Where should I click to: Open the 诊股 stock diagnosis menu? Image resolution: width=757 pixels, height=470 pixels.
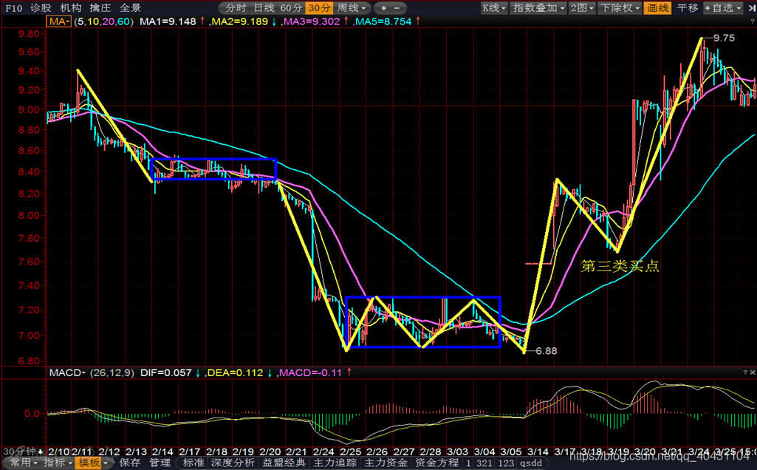point(41,8)
